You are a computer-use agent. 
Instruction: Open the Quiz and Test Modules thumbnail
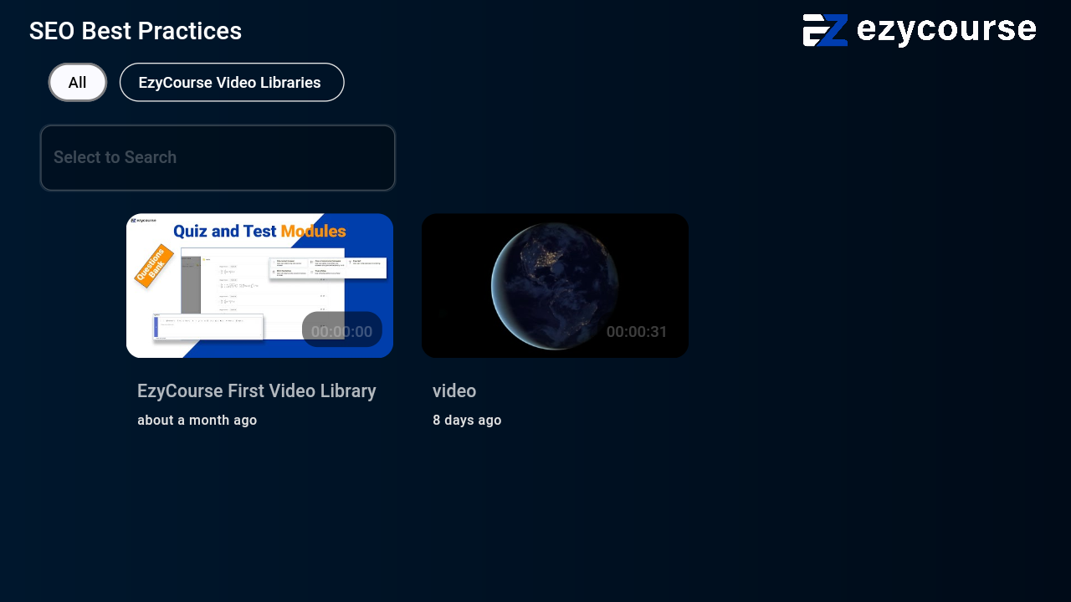(x=259, y=286)
